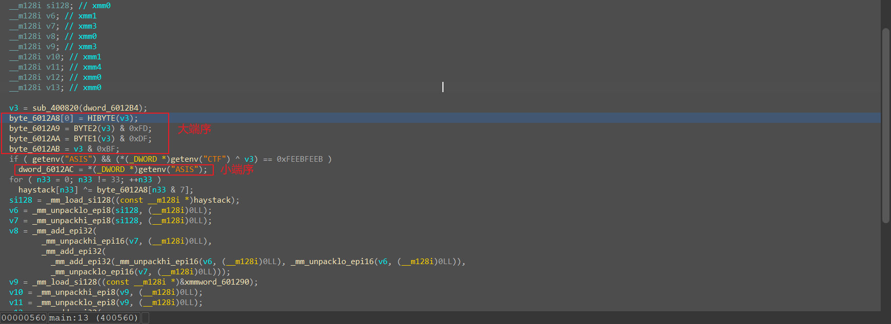Viewport: 891px width, 324px height.
Task: Click _mm_unpackhi_epi8 on the v7 assignment line
Action: coord(71,221)
